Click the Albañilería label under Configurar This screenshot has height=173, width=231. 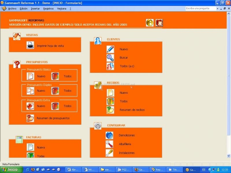click(x=125, y=144)
